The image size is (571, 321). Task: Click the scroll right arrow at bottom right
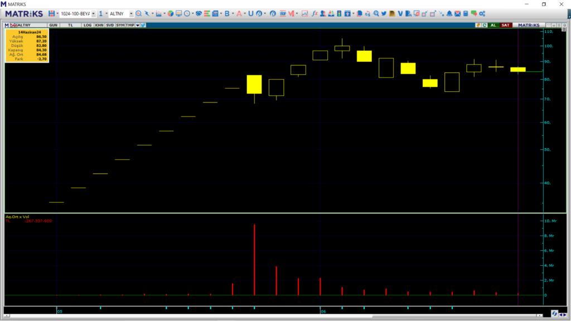(x=565, y=315)
